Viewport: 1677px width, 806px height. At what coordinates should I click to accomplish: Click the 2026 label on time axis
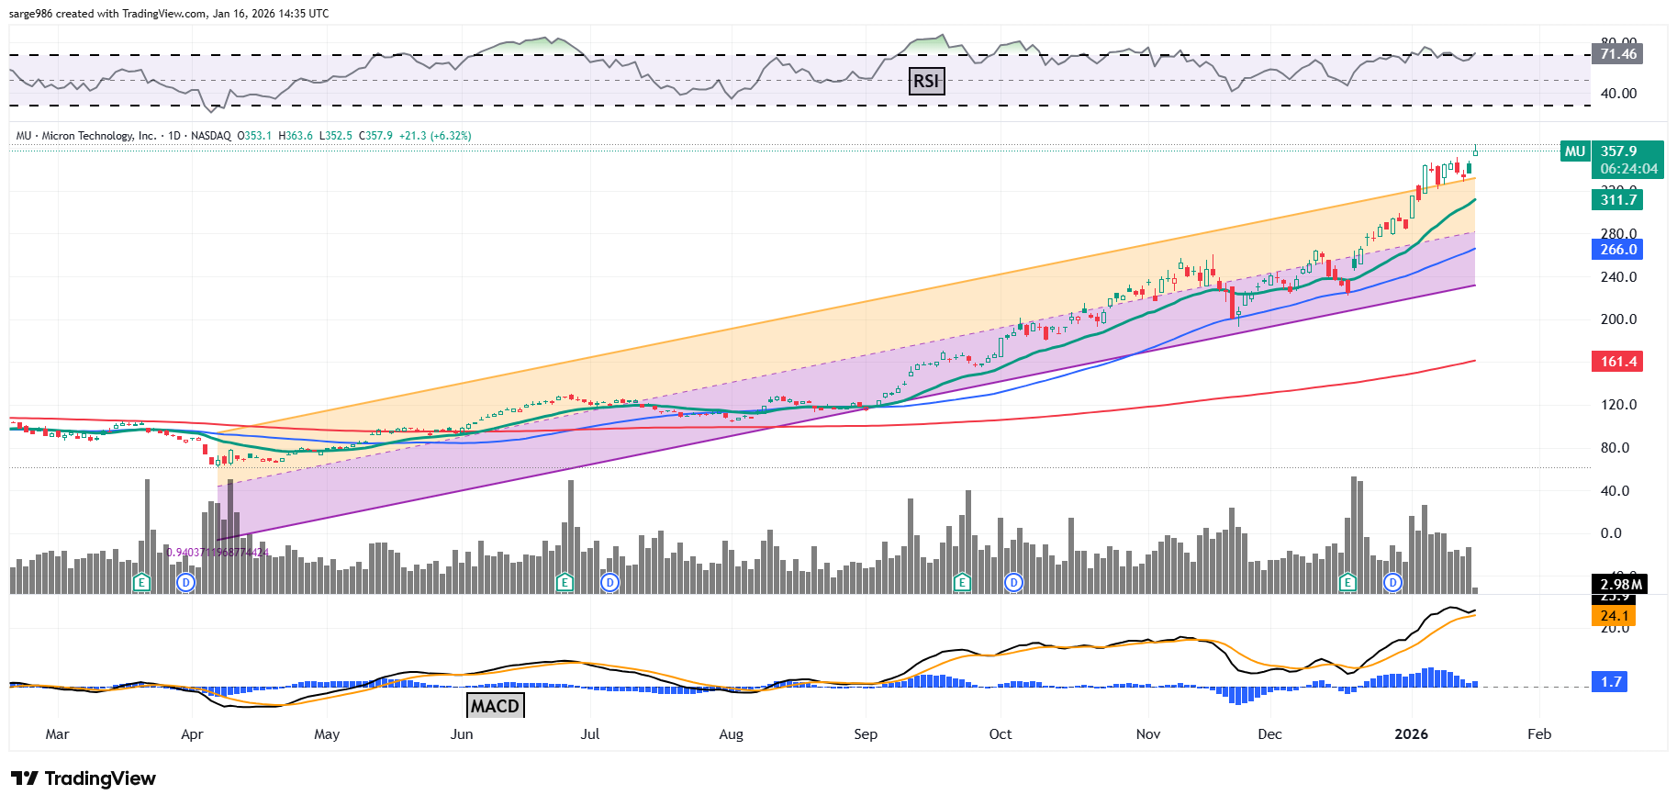[x=1411, y=734]
